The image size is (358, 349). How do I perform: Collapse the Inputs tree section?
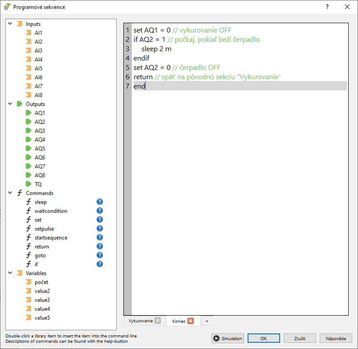click(x=10, y=24)
